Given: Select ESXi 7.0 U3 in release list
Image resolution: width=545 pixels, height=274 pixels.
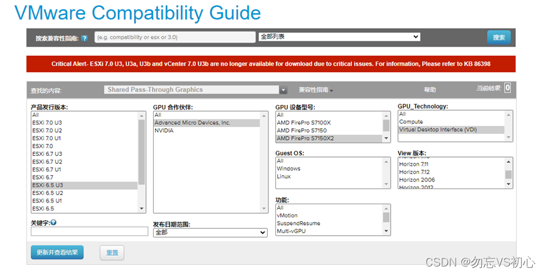Looking at the screenshot, I should [x=84, y=123].
